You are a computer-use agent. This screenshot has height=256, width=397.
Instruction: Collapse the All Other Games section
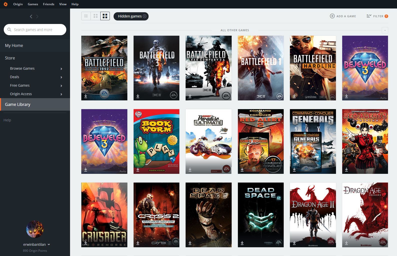(x=385, y=30)
